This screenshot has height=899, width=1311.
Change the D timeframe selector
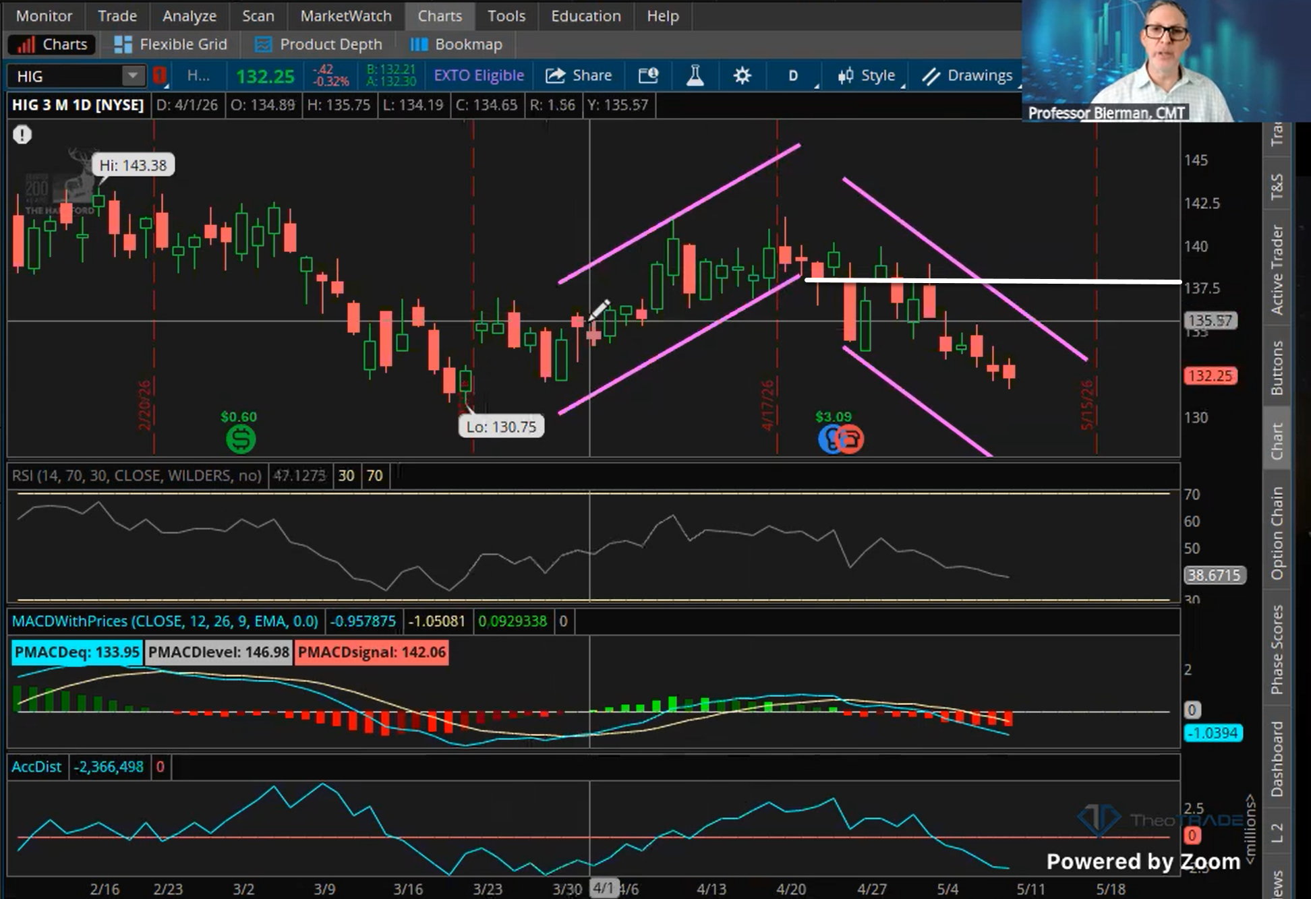click(x=794, y=75)
